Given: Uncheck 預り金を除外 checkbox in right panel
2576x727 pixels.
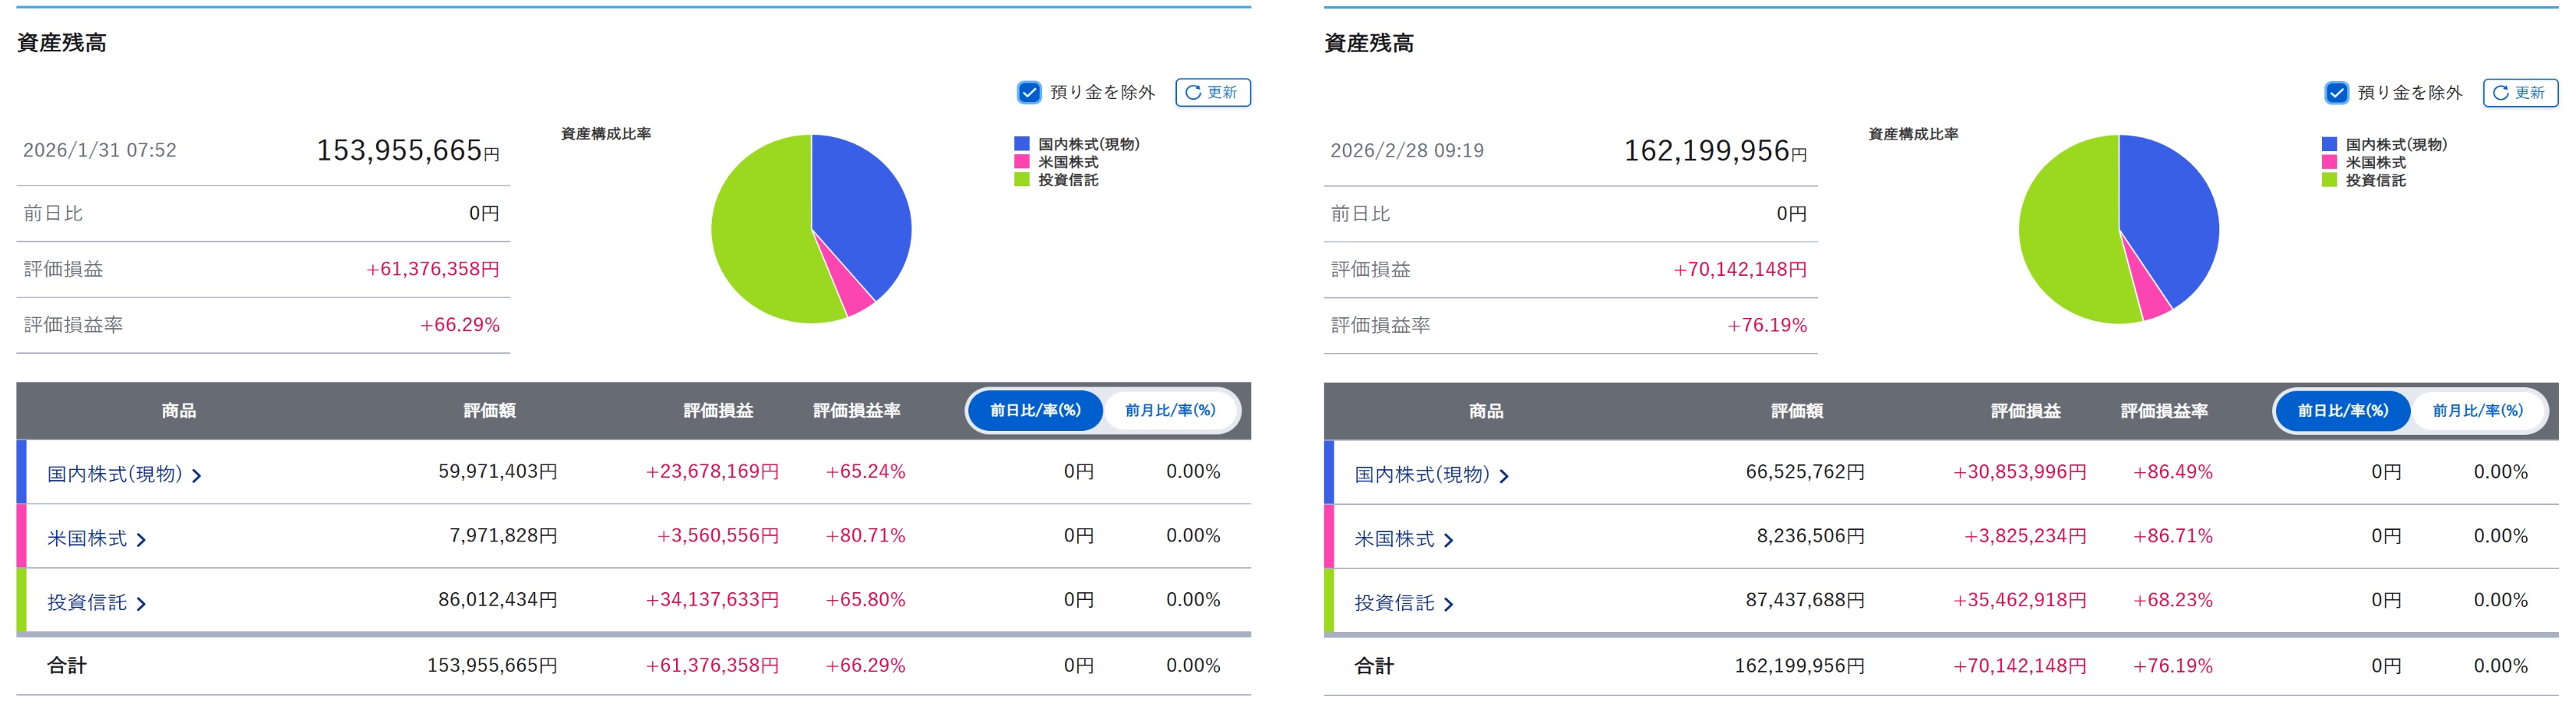Looking at the screenshot, I should 2335,93.
